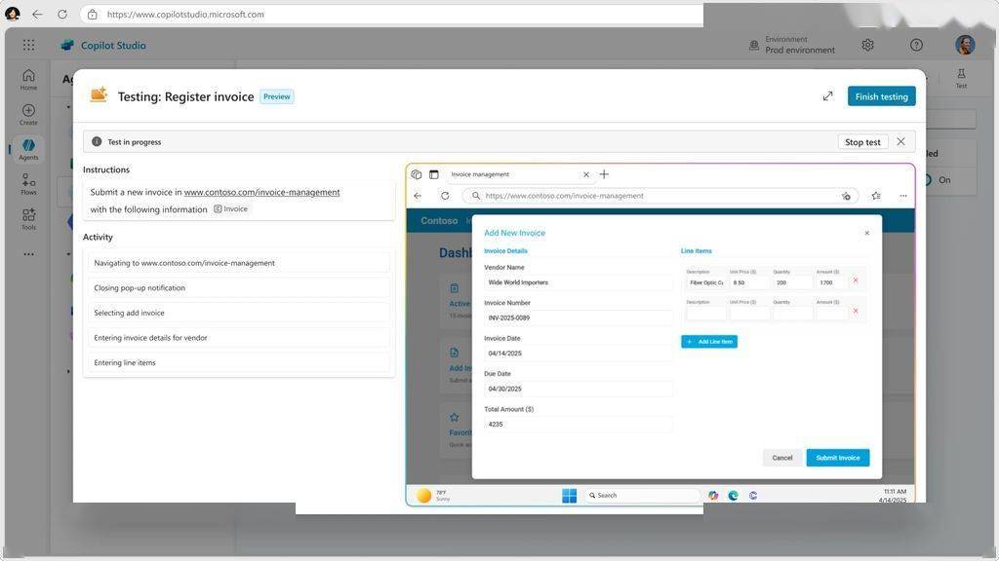Viewport: 999px width, 561px height.
Task: Close the Add New Invoice dialog
Action: [x=866, y=233]
